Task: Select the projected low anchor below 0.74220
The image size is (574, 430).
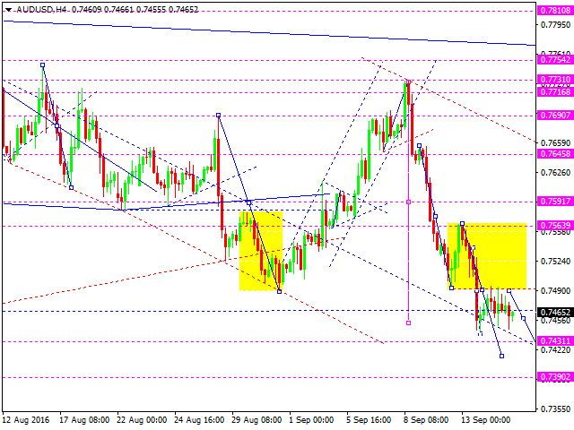Action: click(x=502, y=356)
